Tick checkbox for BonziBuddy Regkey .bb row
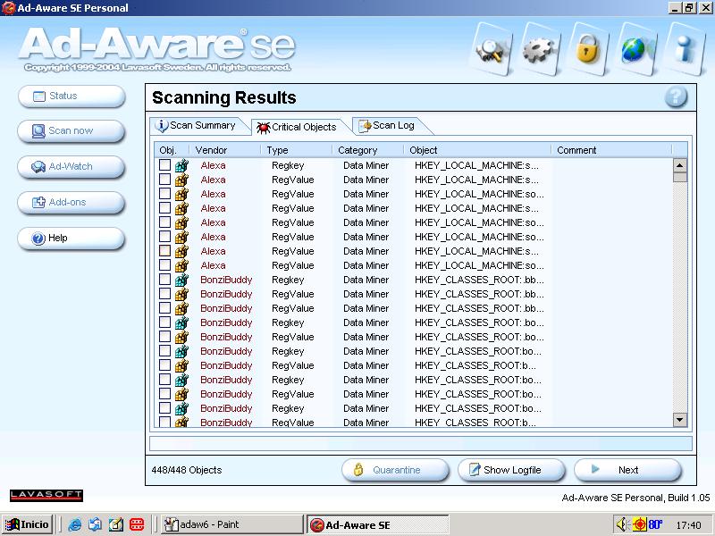Screen dimensions: 715x536 tap(164, 280)
